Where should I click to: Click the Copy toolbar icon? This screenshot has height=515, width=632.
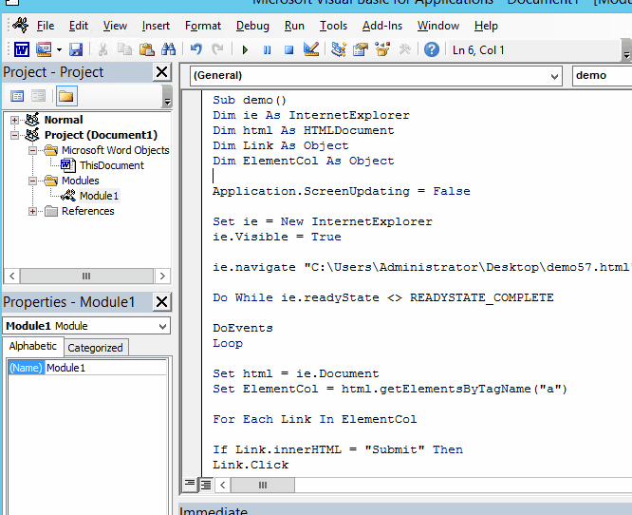pyautogui.click(x=124, y=49)
